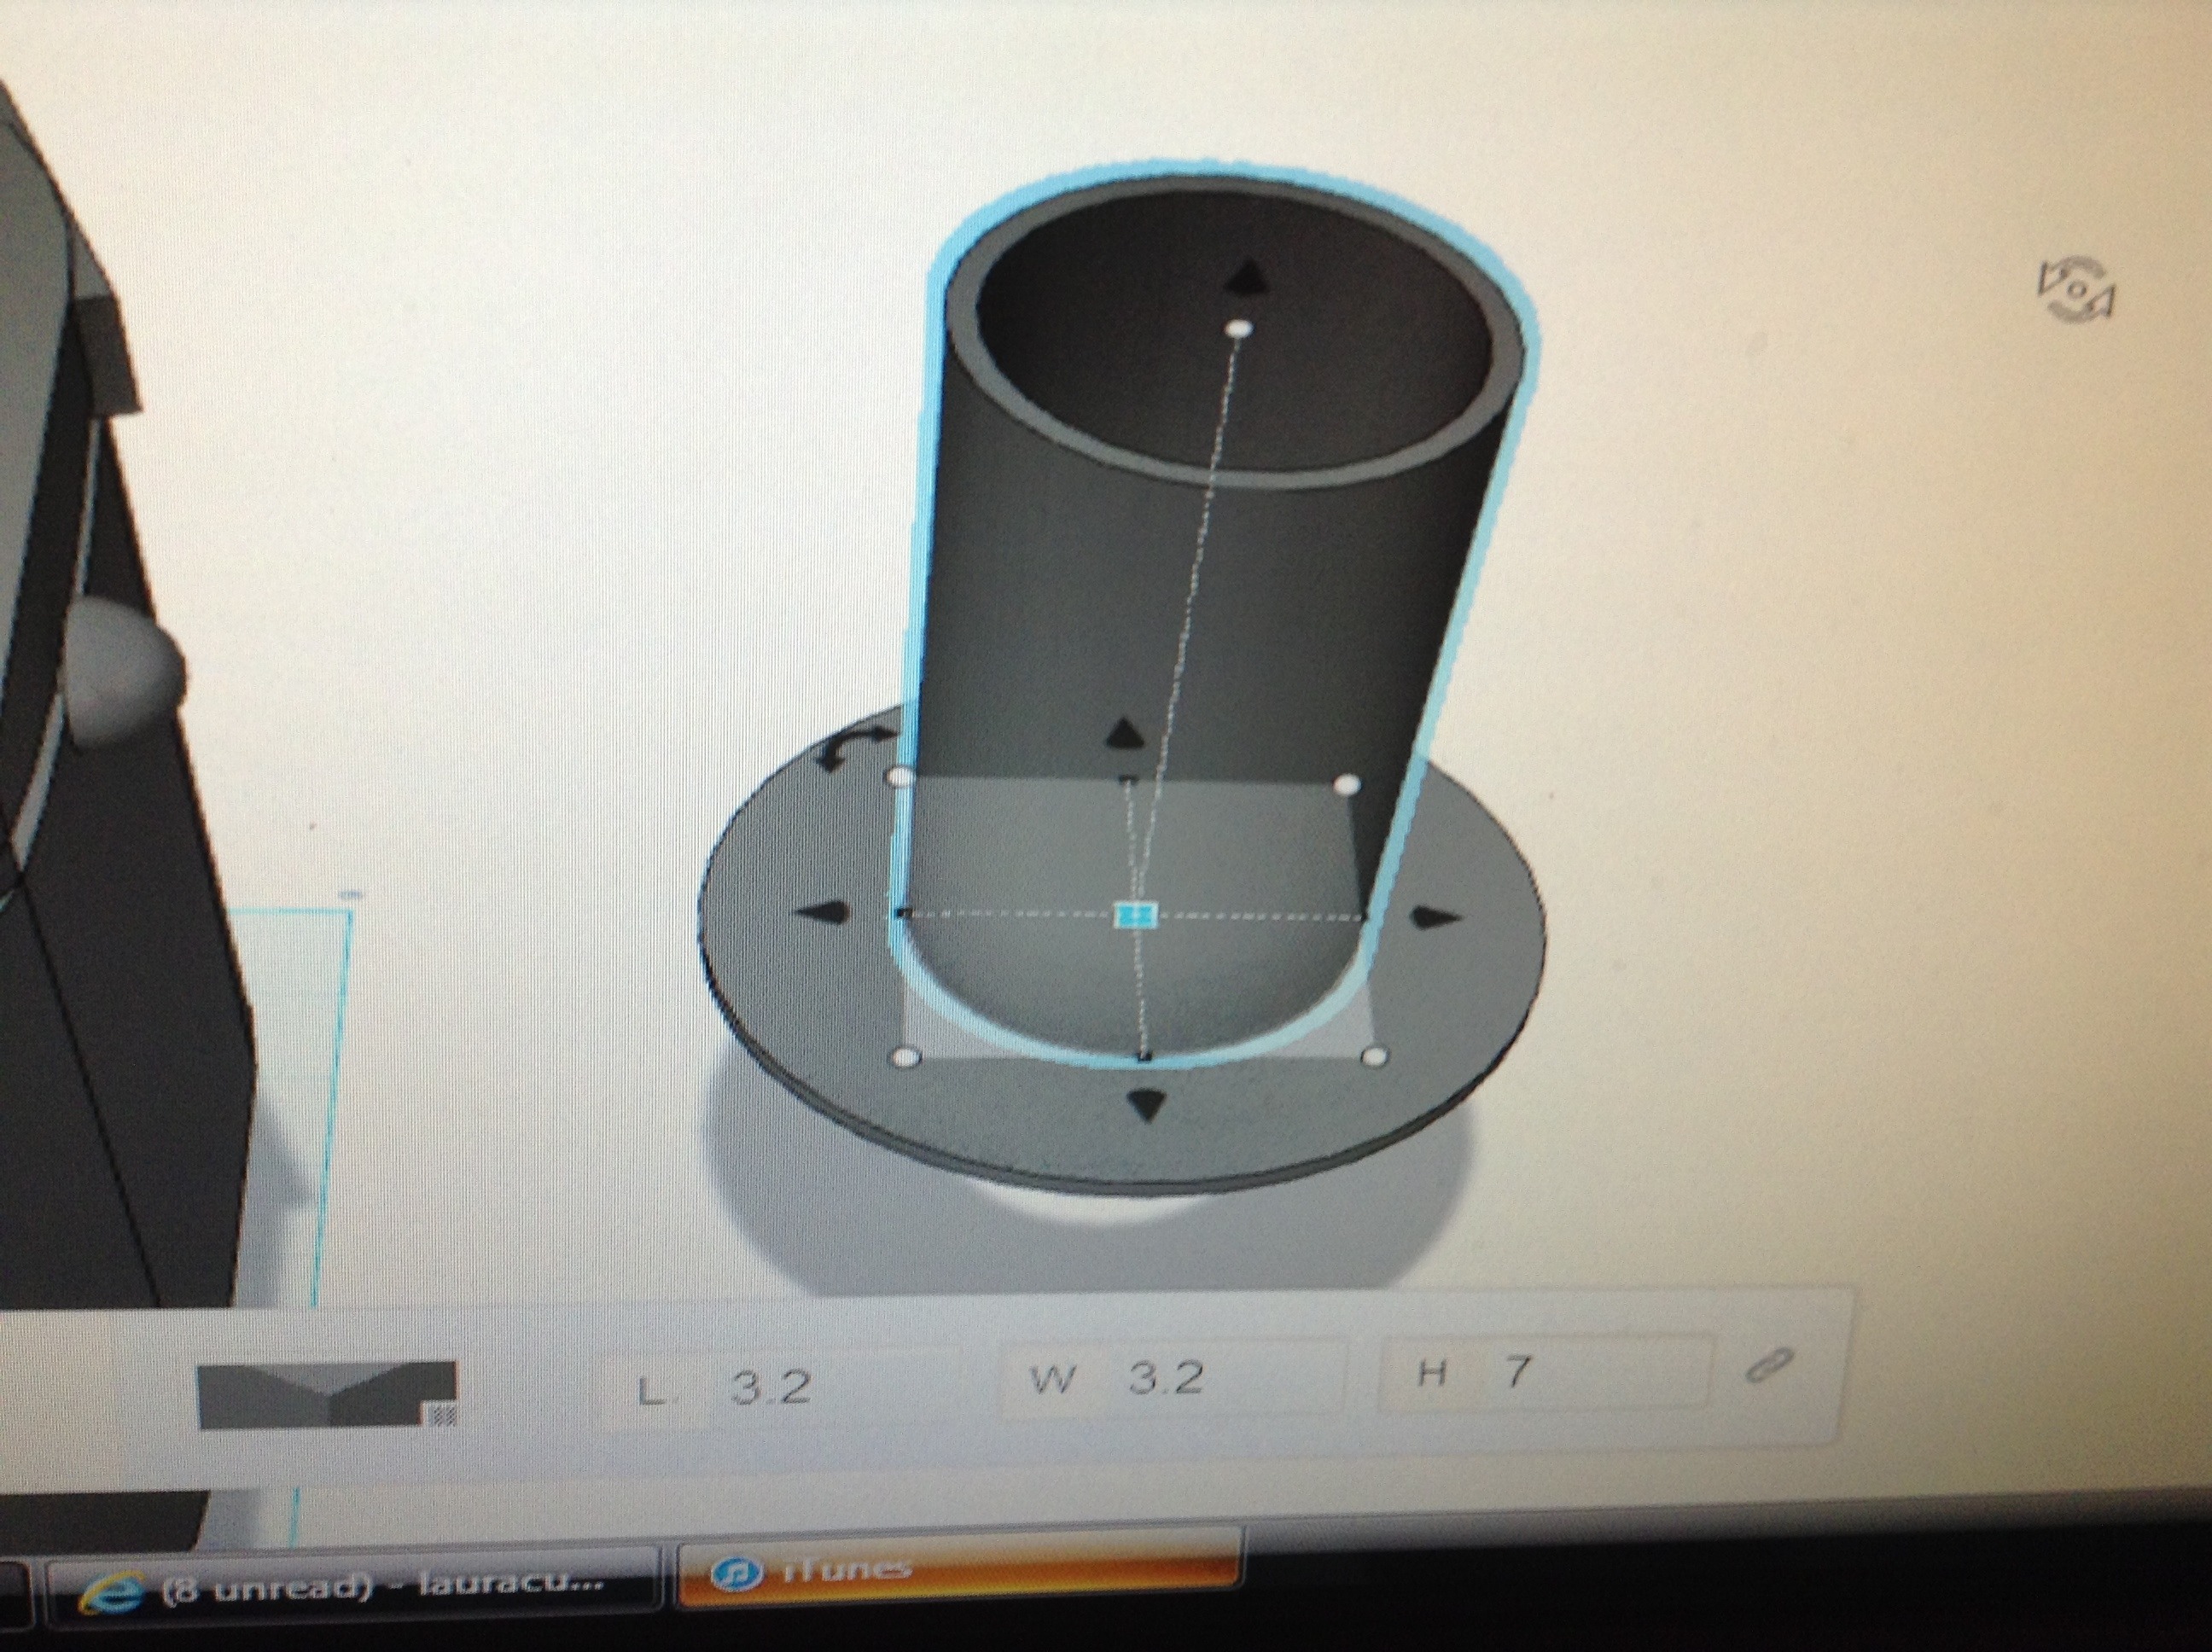Click the black arrow right of the base
Screen dimensions: 2212x1652
(1436, 917)
